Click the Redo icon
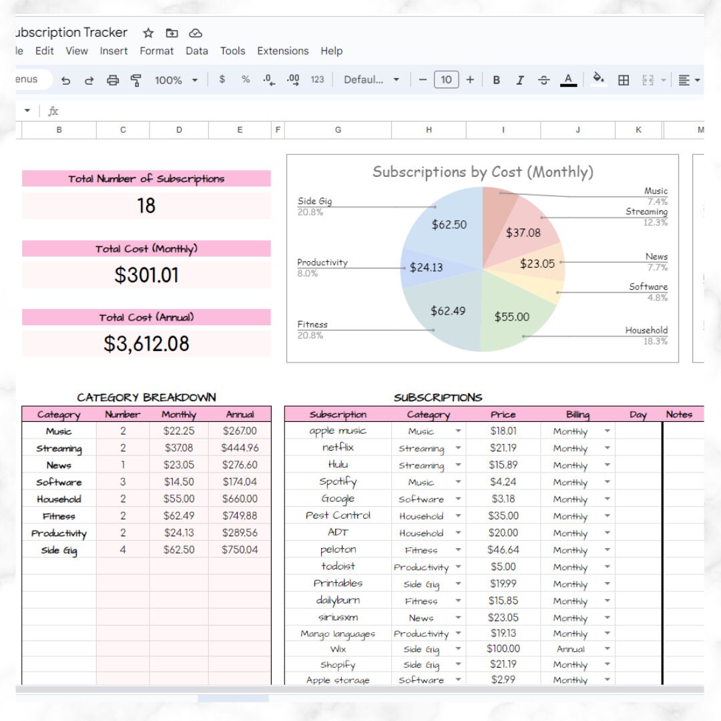 pos(89,79)
